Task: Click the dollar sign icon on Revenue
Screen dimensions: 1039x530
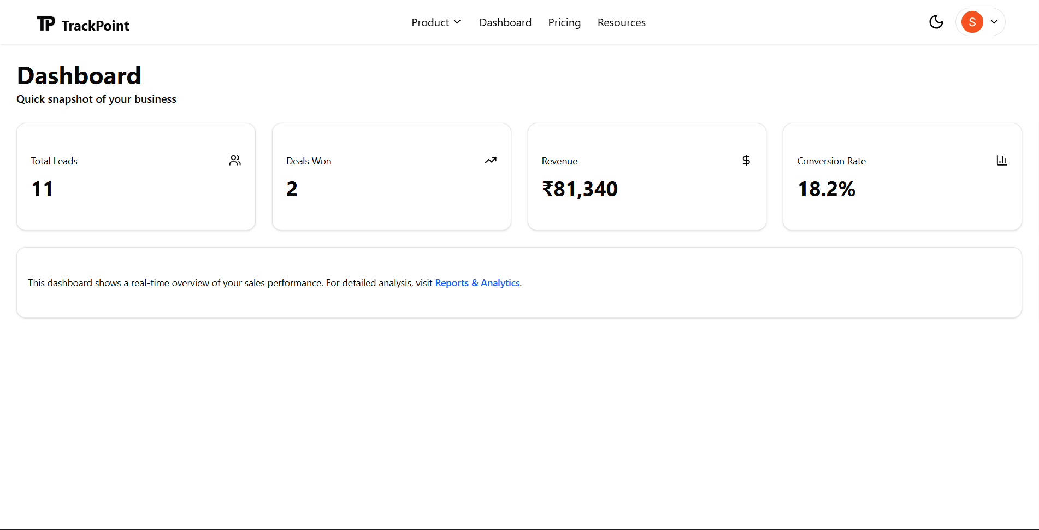Action: (746, 161)
